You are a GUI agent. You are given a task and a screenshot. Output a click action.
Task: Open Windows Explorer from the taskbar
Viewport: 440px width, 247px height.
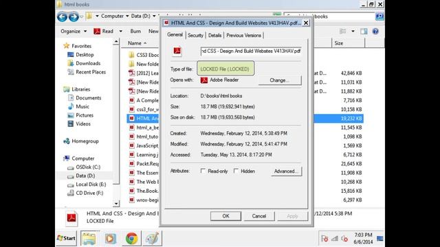pos(89,238)
